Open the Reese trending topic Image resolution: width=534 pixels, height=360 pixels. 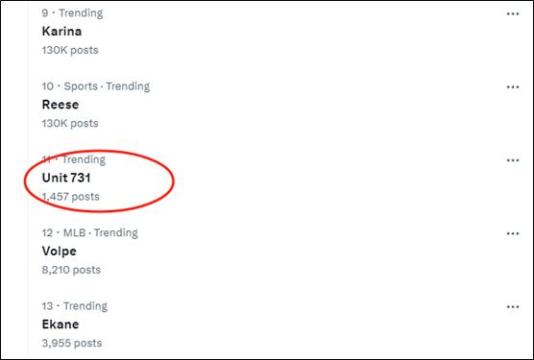[61, 105]
